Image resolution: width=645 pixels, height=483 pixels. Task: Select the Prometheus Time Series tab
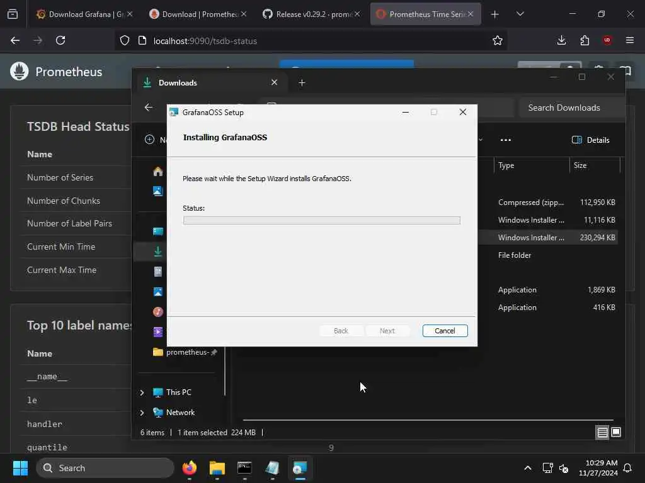point(425,14)
